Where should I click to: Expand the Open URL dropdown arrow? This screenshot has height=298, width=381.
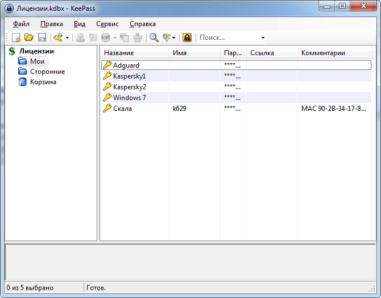(x=115, y=38)
